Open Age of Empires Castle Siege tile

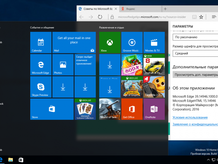(132, 87)
